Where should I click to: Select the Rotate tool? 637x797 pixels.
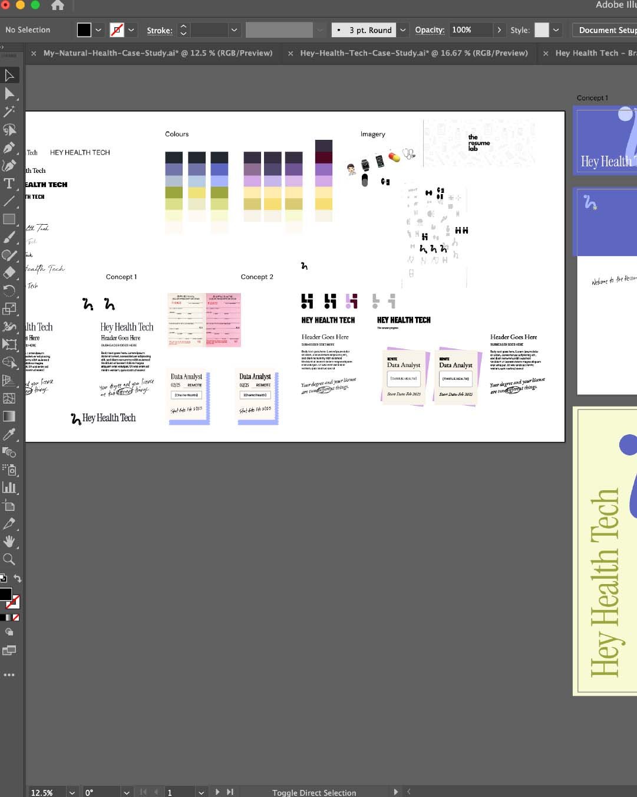[9, 290]
